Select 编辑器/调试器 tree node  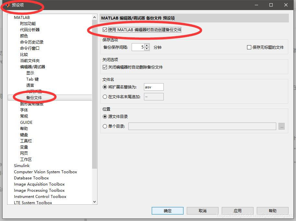(x=33, y=67)
